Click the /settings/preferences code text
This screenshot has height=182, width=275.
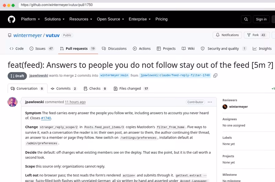(138, 138)
